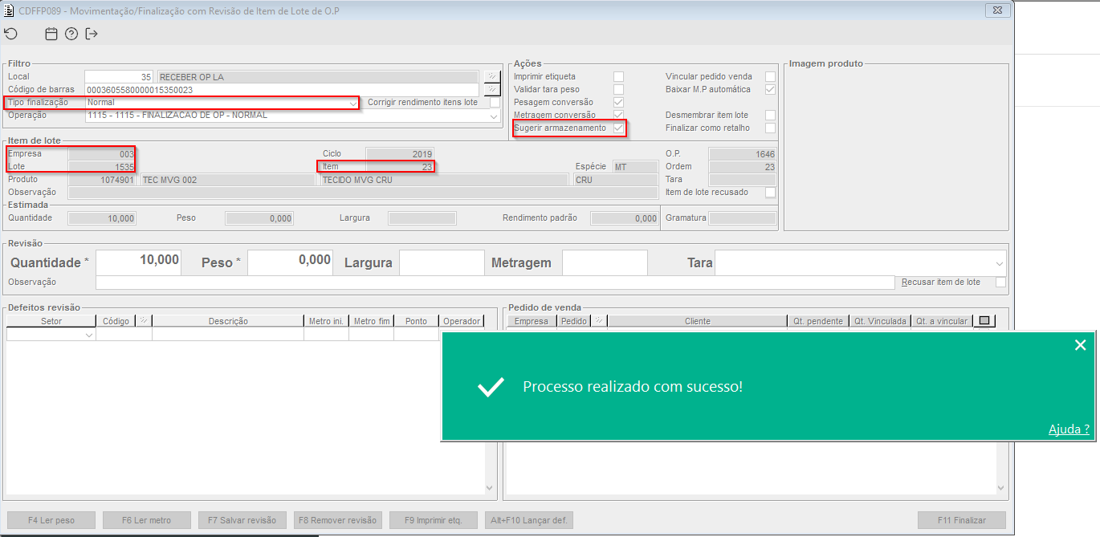Viewport: 1100px width, 537px height.
Task: Click the F8 Remover revisão button
Action: pyautogui.click(x=338, y=520)
